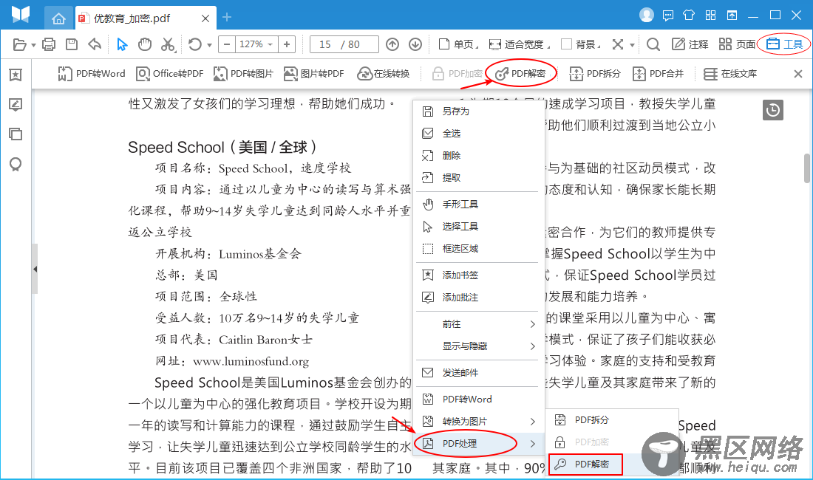Activate the hand tool in toolbar
Image resolution: width=813 pixels, height=480 pixels.
tap(145, 44)
